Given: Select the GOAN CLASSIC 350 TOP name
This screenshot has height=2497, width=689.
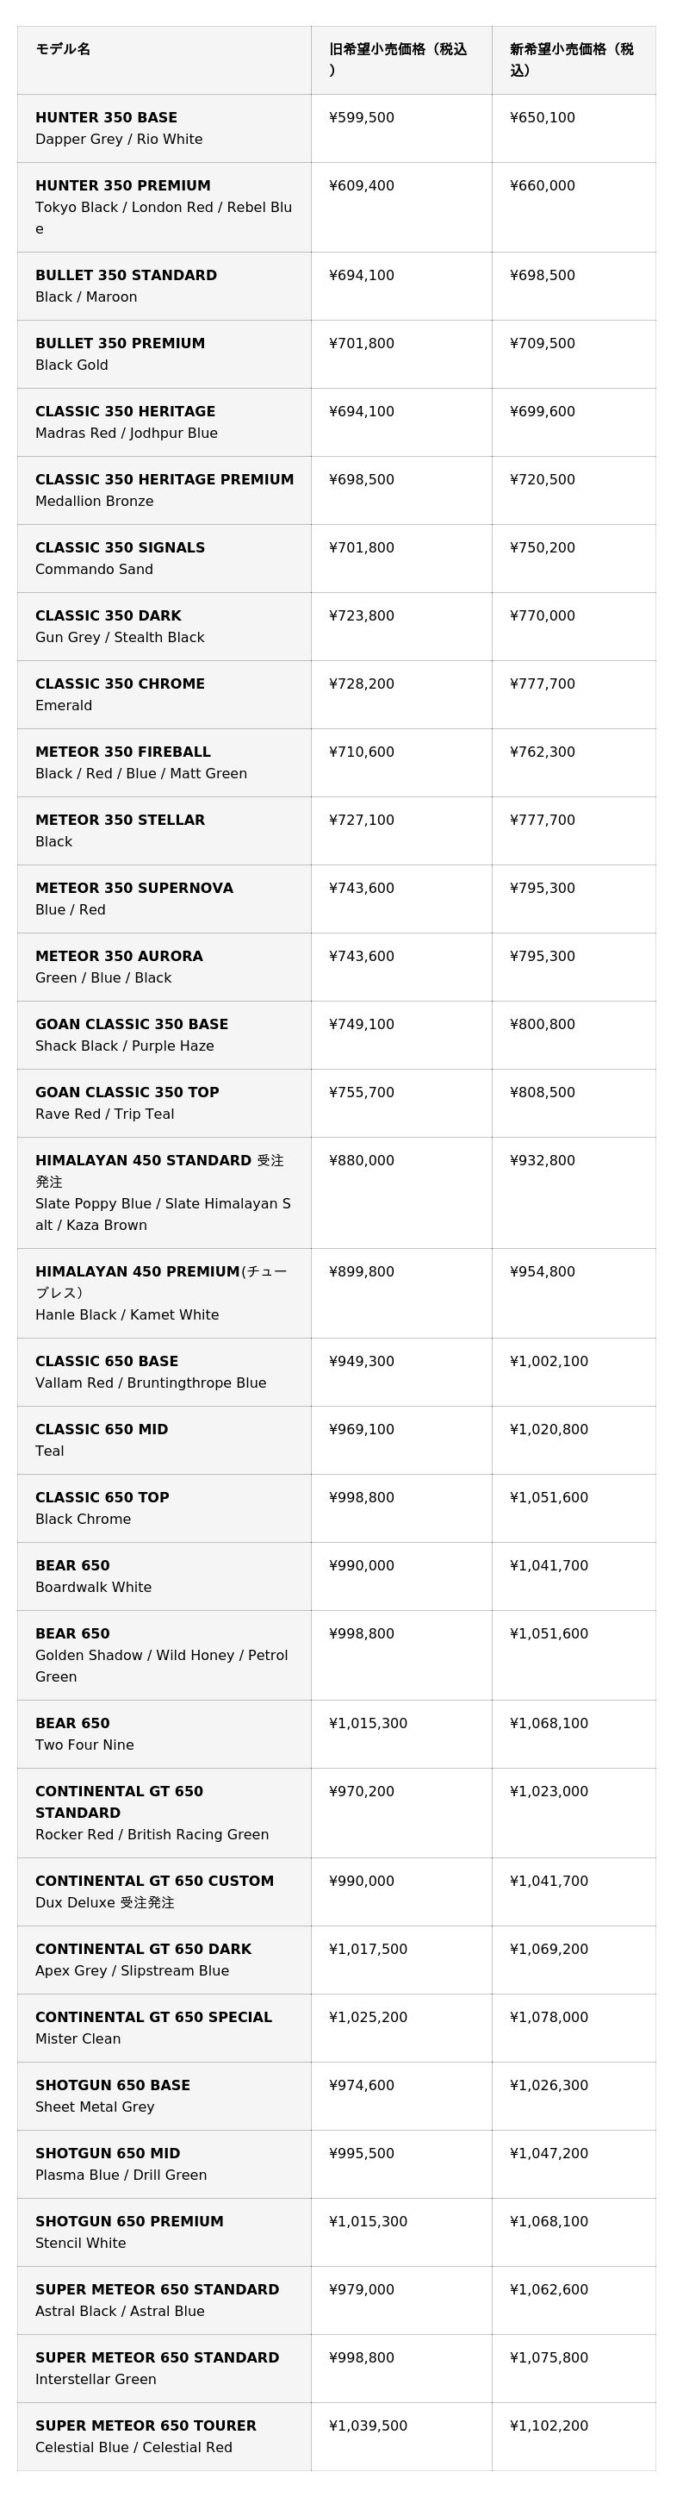Looking at the screenshot, I should tap(127, 1092).
